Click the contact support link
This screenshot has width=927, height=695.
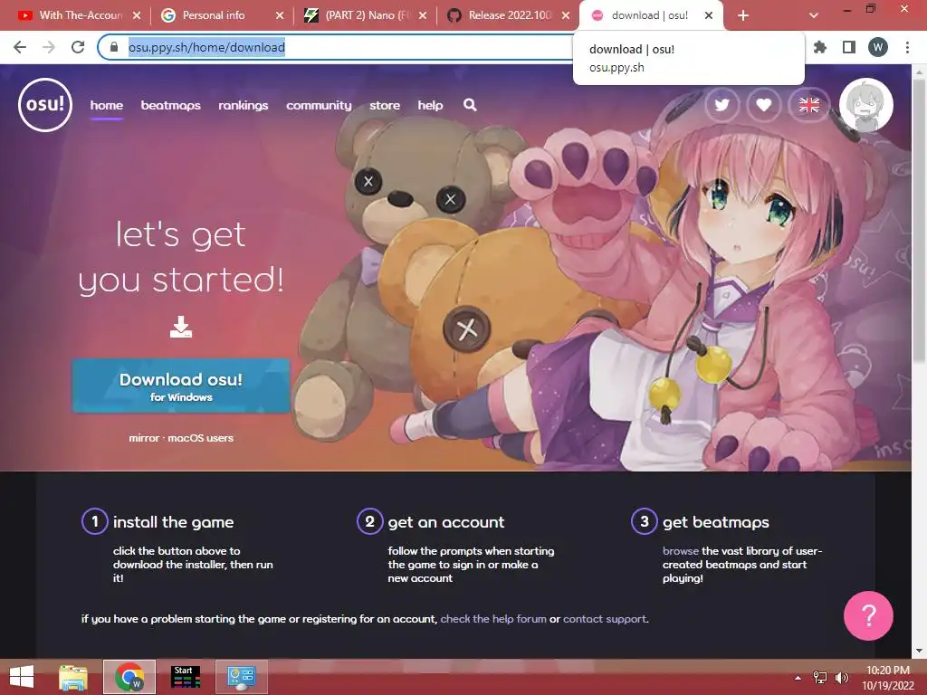pyautogui.click(x=604, y=619)
